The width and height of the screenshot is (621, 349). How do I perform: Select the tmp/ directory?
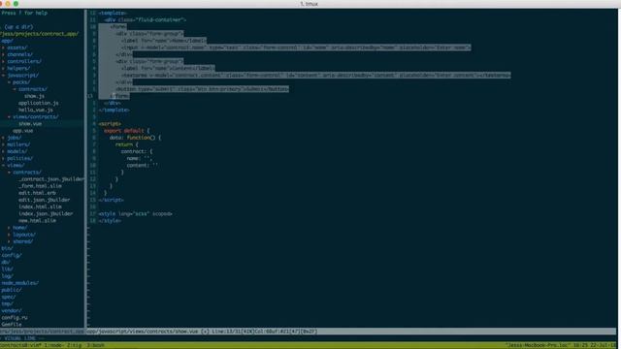tap(7, 303)
